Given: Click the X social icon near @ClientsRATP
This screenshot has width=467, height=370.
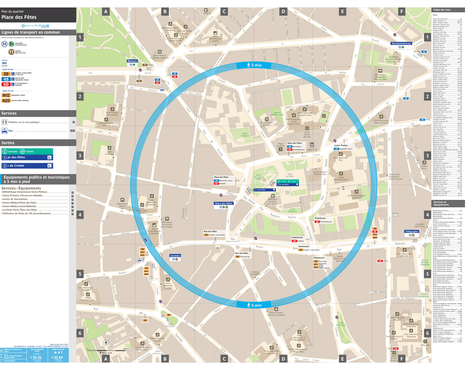Looking at the screenshot, I should [2, 361].
